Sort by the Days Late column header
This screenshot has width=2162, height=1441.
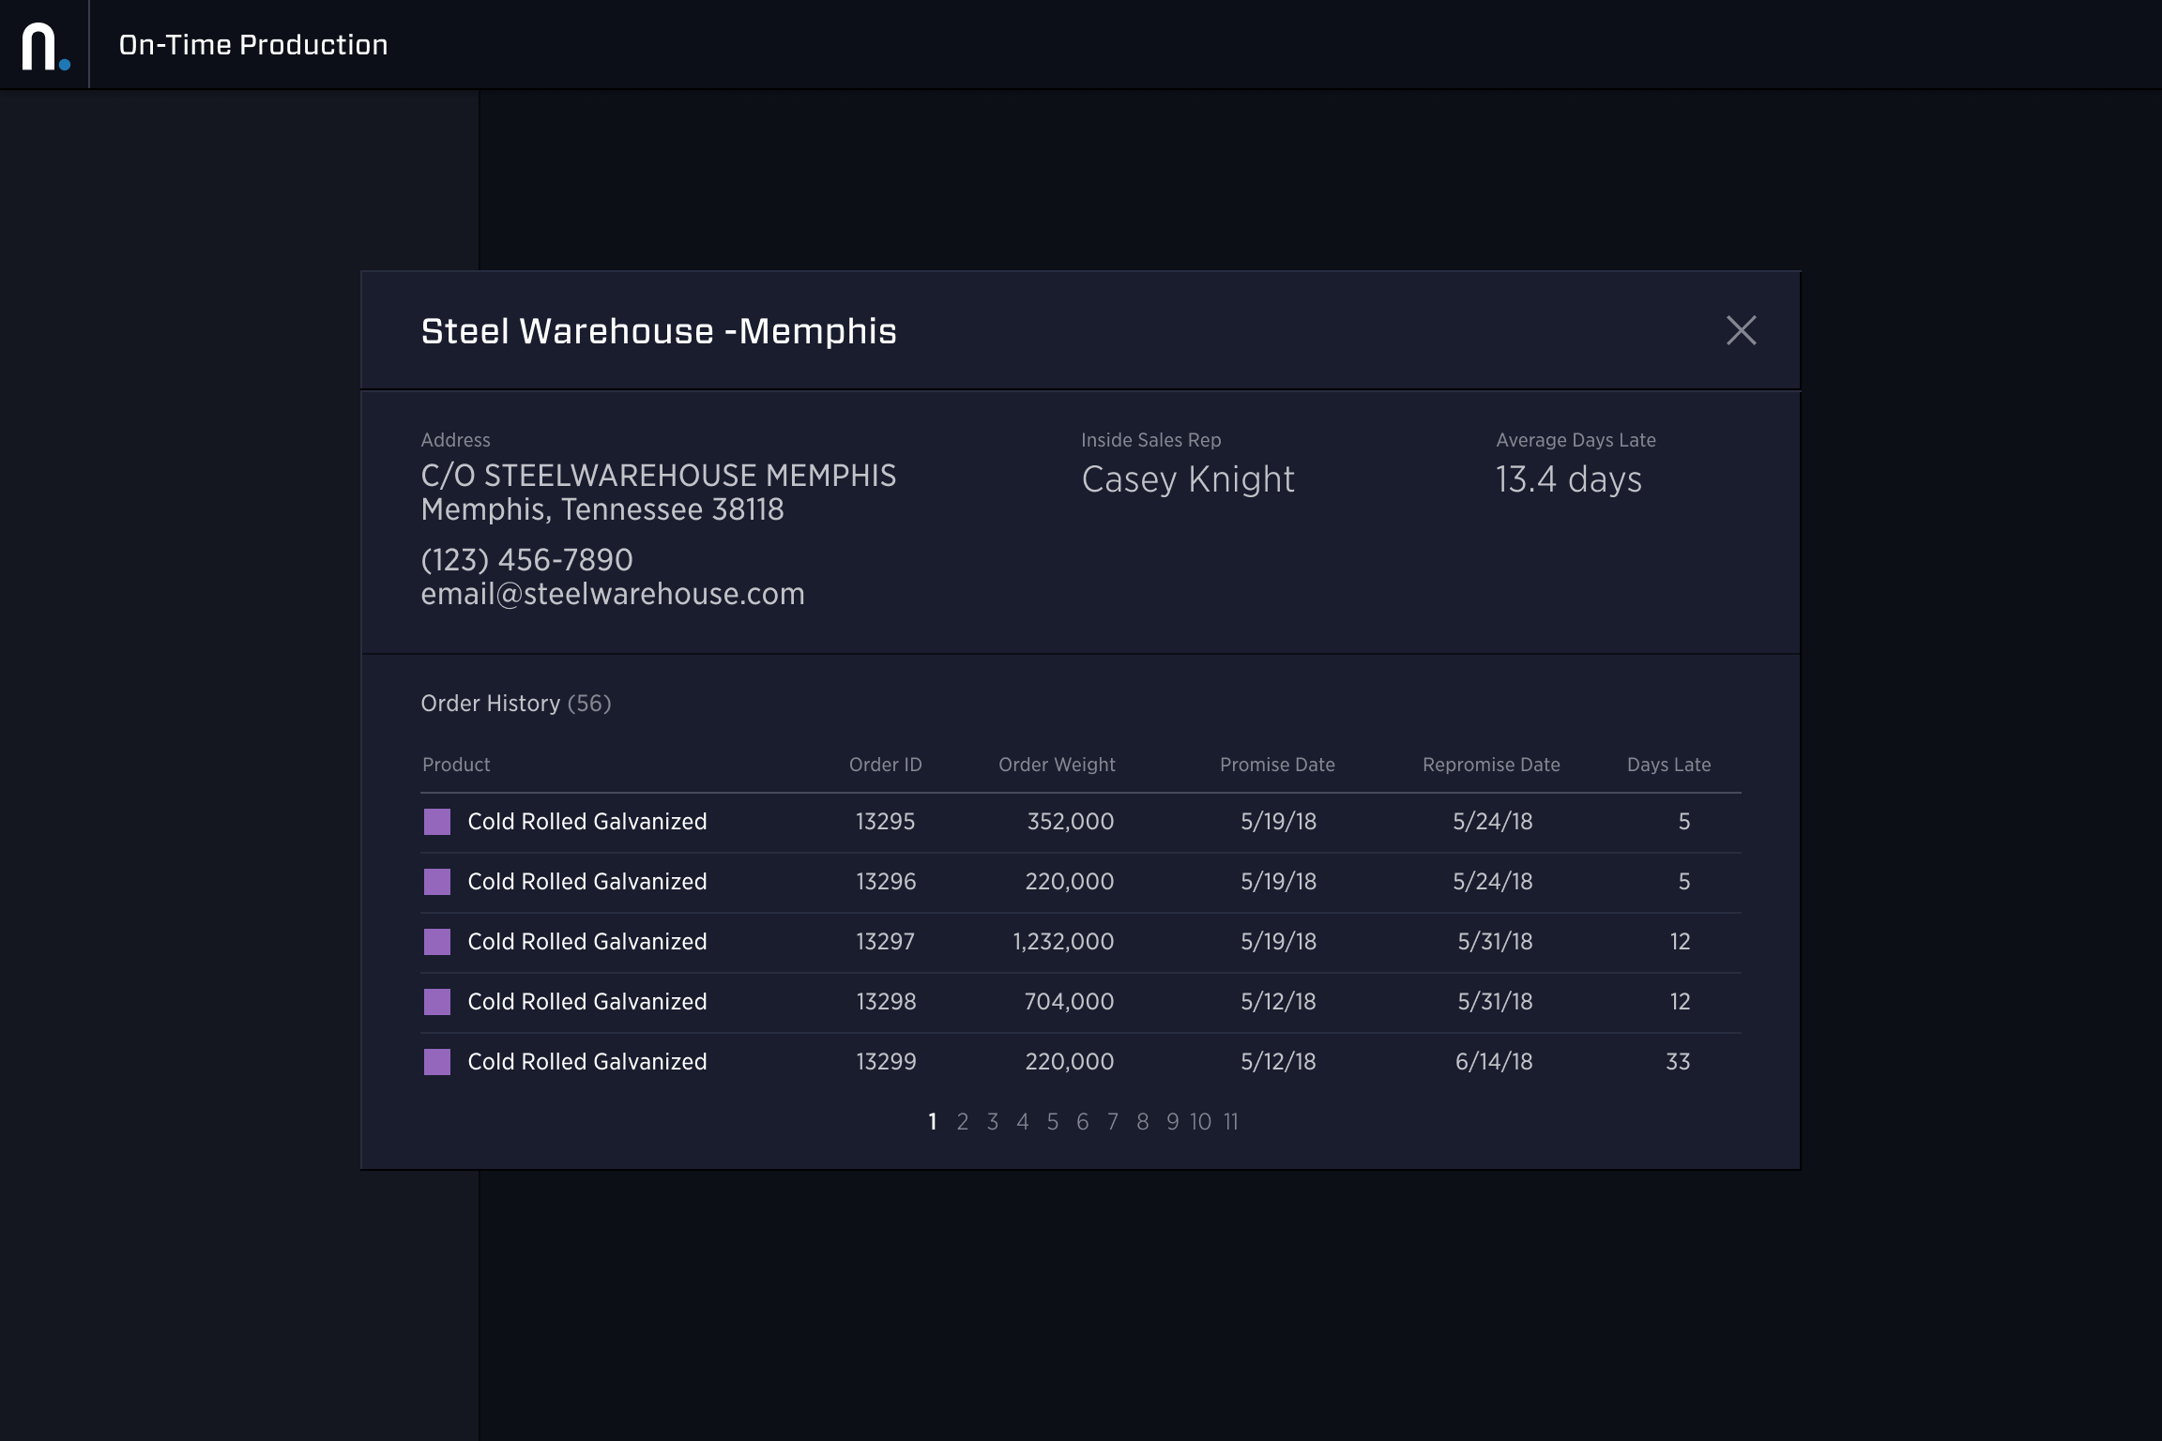click(x=1668, y=765)
